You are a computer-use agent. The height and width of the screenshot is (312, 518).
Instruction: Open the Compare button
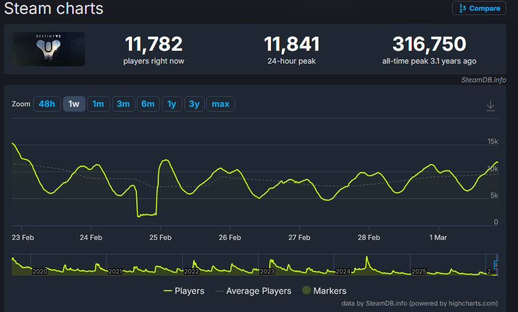pos(479,8)
